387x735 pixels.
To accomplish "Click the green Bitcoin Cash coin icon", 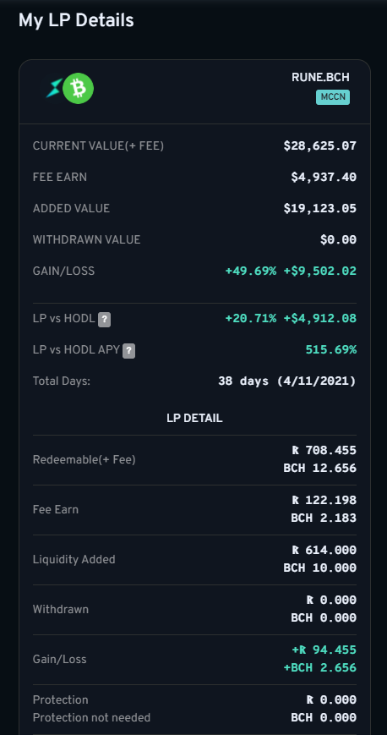I will pos(79,88).
